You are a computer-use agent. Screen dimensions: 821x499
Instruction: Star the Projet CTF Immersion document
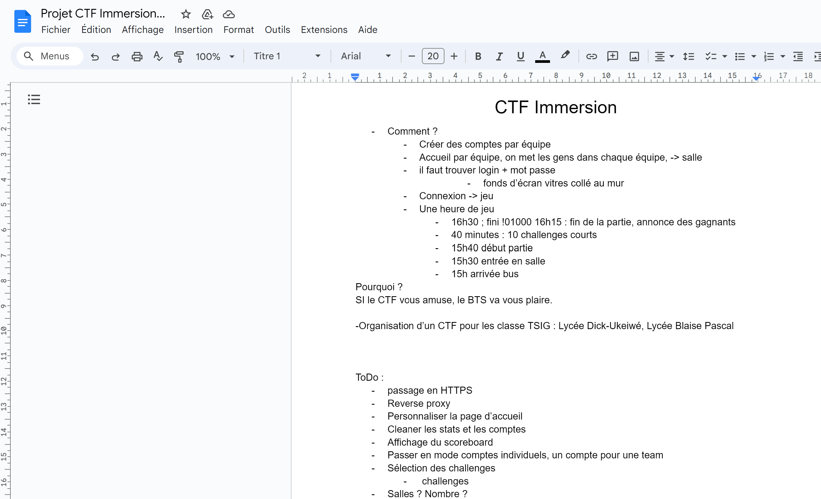coord(186,14)
